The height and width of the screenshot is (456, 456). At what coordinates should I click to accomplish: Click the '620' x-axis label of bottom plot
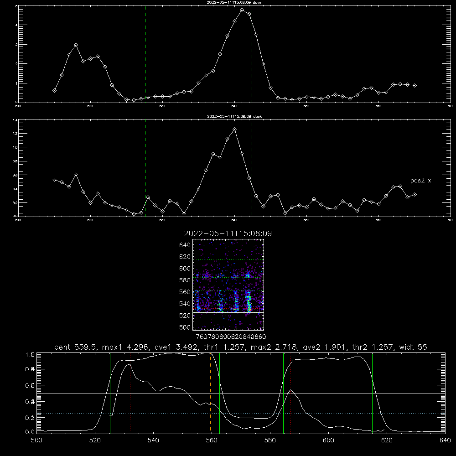[387, 440]
